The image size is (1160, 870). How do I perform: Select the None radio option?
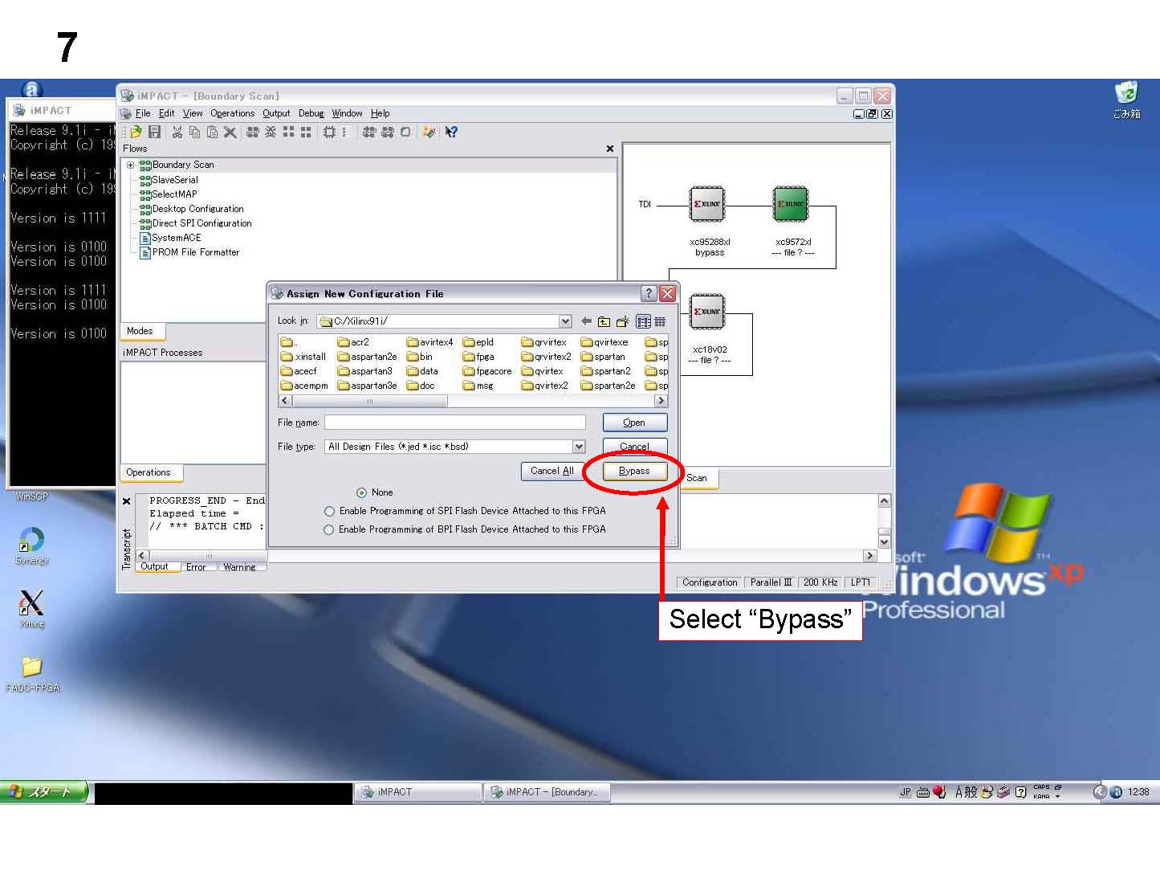pos(374,492)
